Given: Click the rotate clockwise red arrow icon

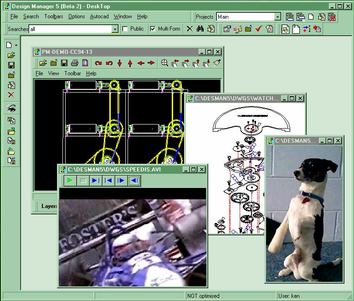Looking at the screenshot, I should click(99, 63).
